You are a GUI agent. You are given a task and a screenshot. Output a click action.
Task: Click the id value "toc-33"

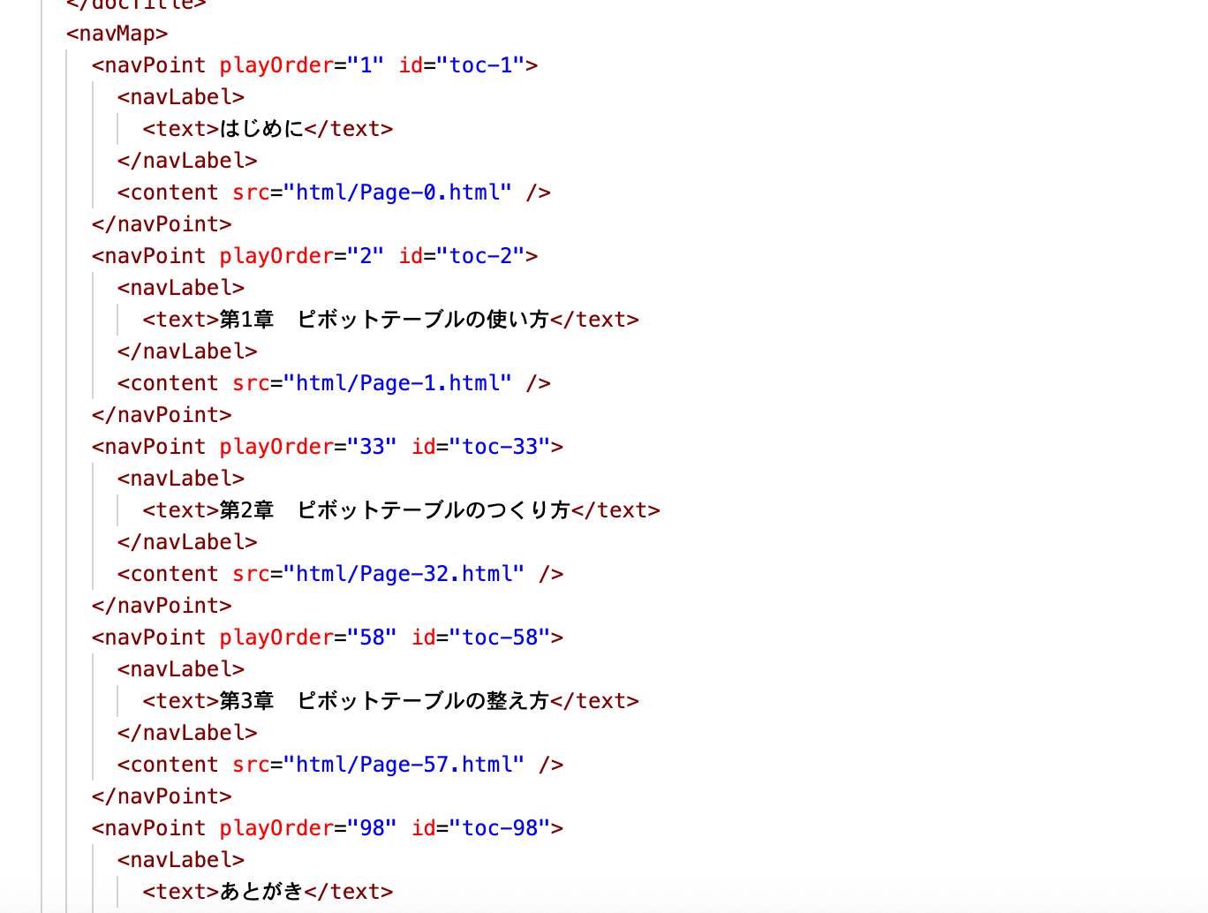pyautogui.click(x=500, y=447)
